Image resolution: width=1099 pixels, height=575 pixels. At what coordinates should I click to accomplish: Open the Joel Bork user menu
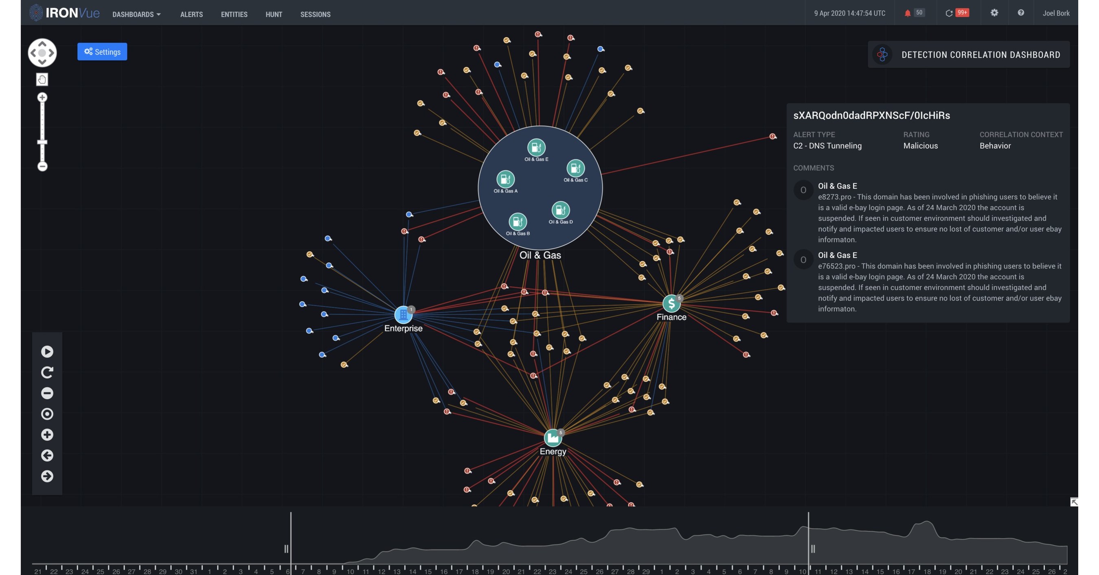point(1056,13)
